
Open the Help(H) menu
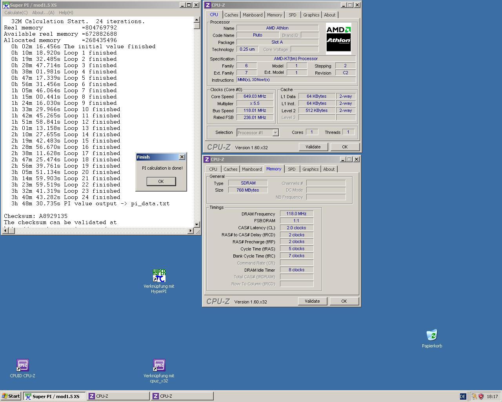[x=66, y=13]
